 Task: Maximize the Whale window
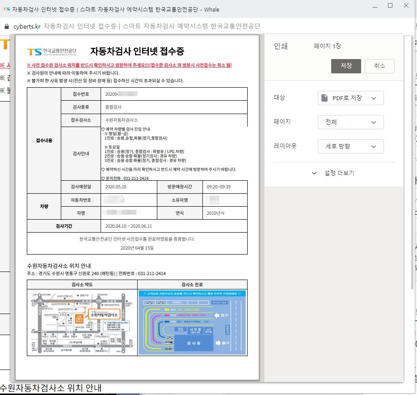click(390, 5)
